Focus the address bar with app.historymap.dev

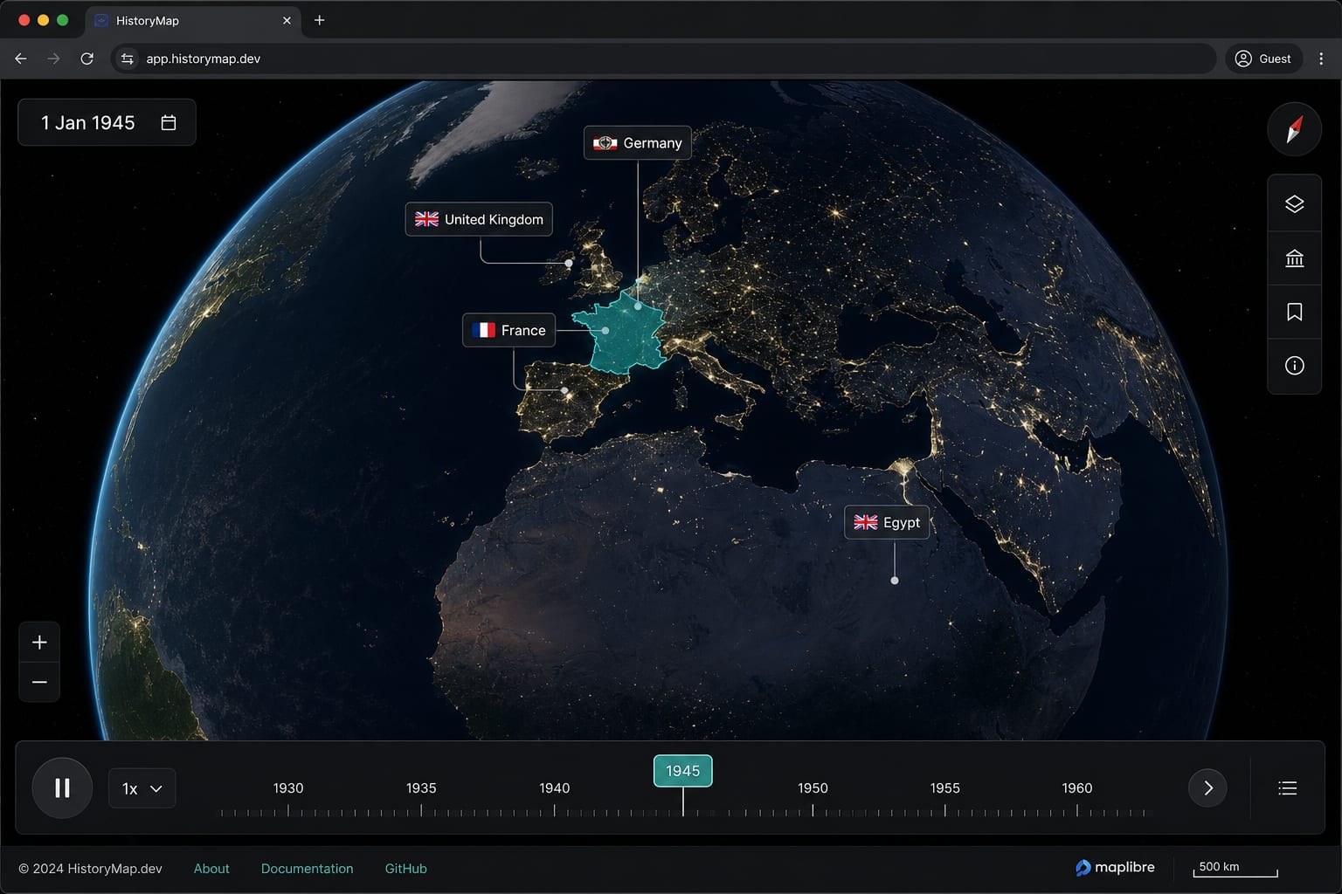tap(664, 58)
